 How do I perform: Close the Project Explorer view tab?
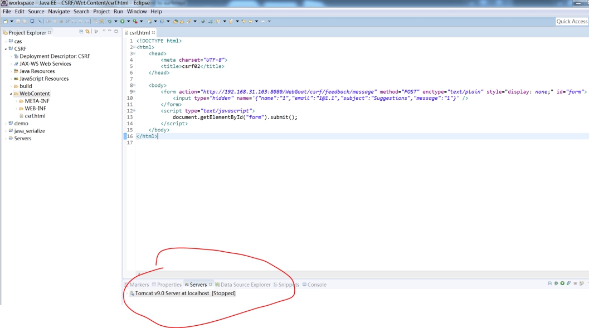click(50, 33)
